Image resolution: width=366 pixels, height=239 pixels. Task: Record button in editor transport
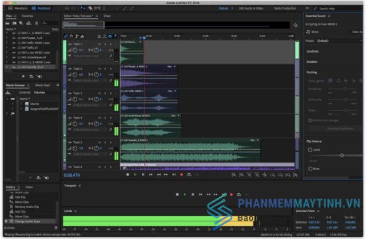(x=182, y=174)
